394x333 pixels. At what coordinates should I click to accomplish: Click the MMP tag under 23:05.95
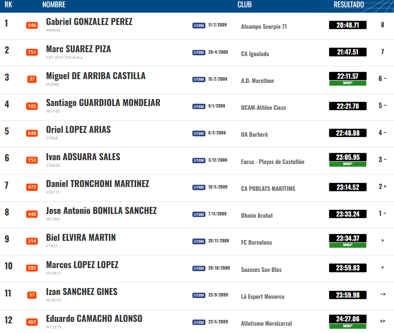pyautogui.click(x=348, y=164)
